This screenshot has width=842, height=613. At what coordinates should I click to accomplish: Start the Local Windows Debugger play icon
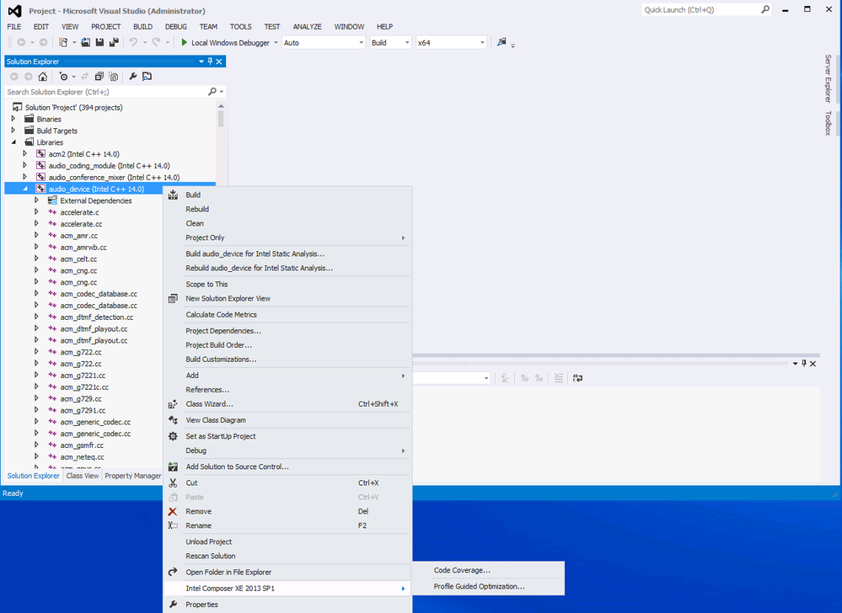185,42
